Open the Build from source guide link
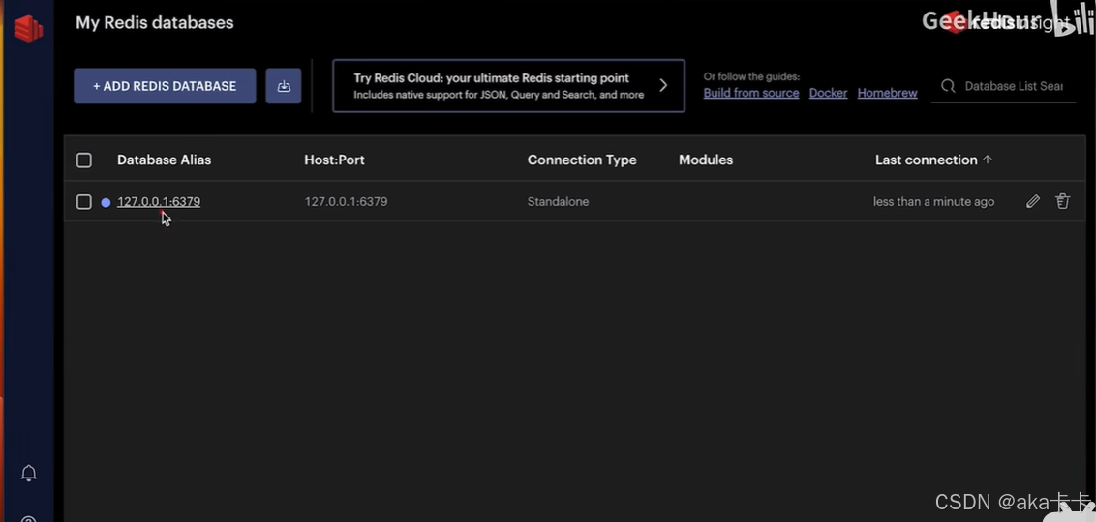Viewport: 1096px width, 522px height. [x=750, y=93]
